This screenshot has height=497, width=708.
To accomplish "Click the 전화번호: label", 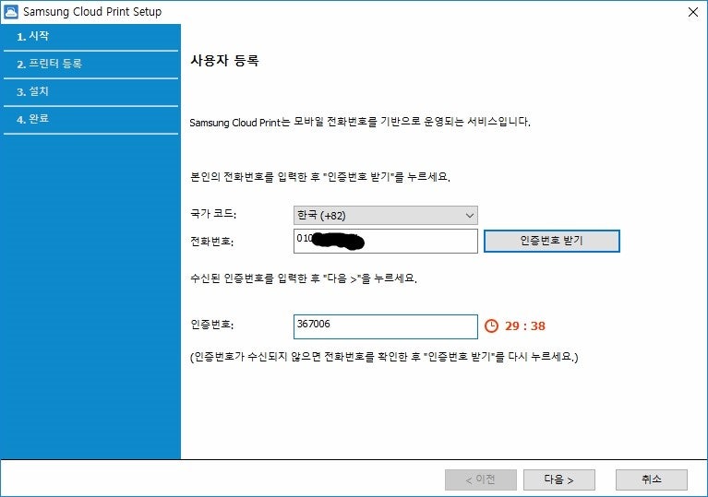I will pyautogui.click(x=211, y=242).
